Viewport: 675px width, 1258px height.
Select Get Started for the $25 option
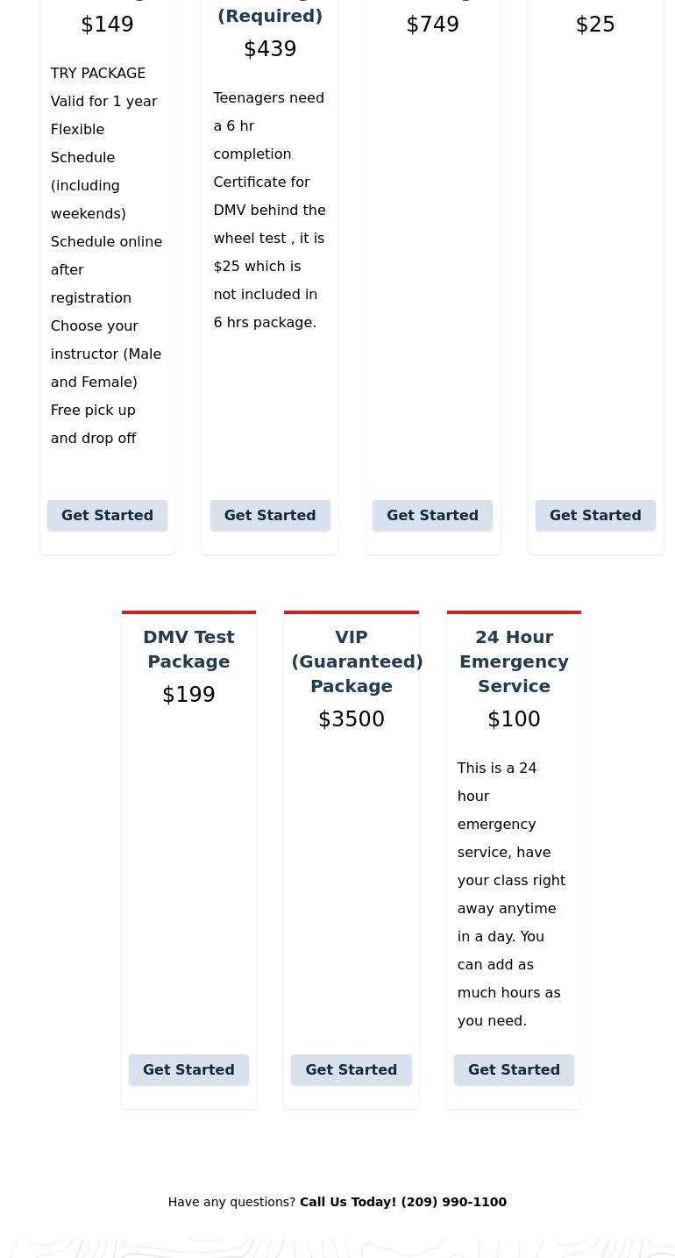point(595,515)
